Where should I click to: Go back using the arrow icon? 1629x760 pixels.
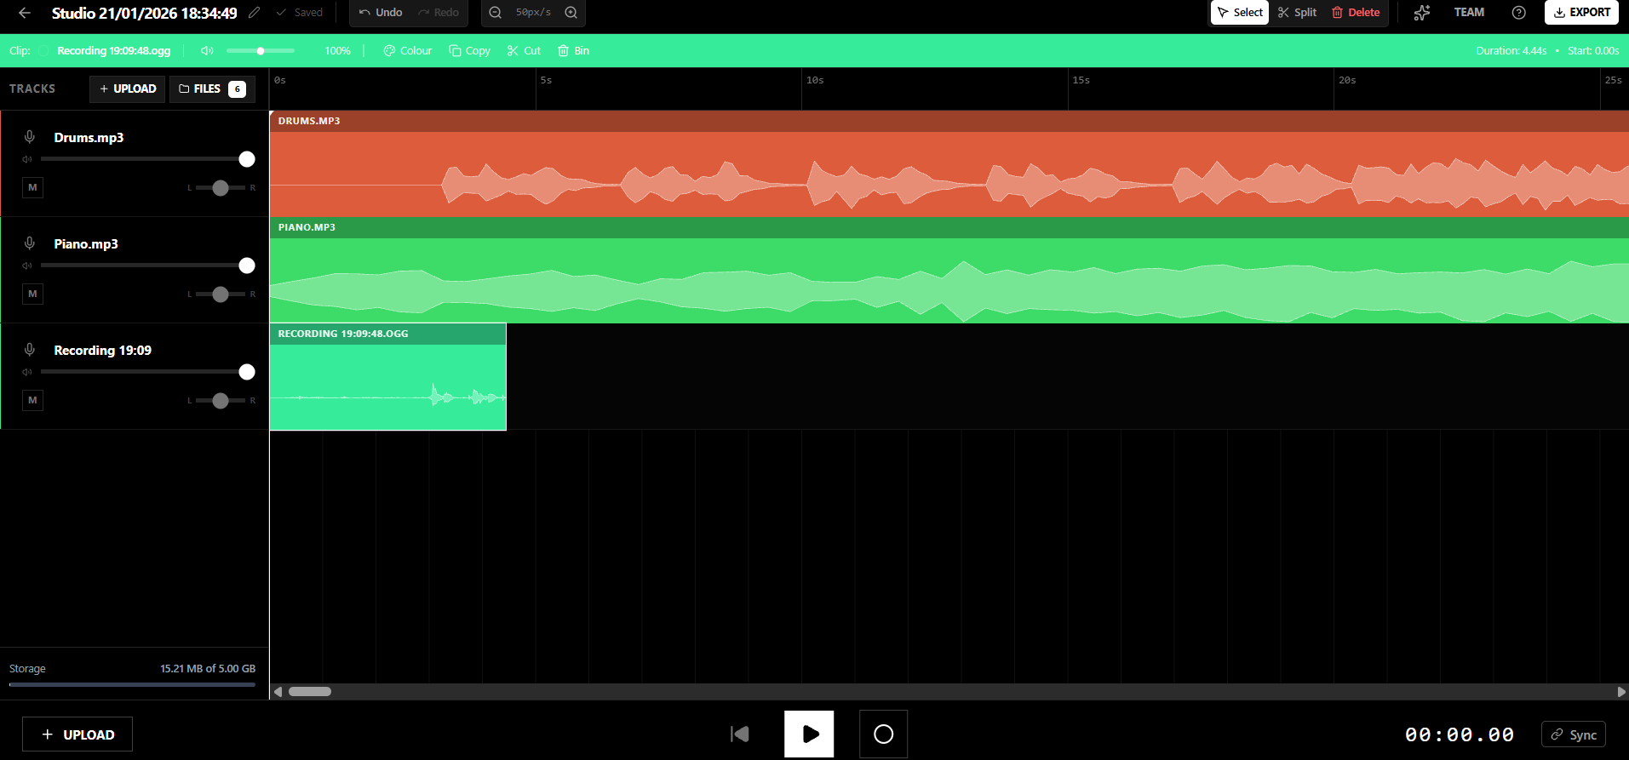(x=25, y=13)
